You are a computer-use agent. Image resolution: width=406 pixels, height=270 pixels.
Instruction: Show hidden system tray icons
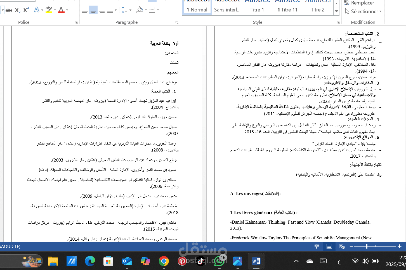coord(296,261)
